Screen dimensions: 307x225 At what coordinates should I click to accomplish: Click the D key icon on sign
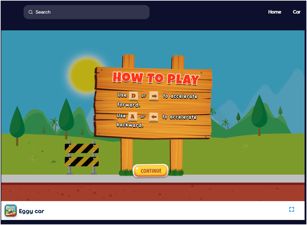tap(133, 96)
